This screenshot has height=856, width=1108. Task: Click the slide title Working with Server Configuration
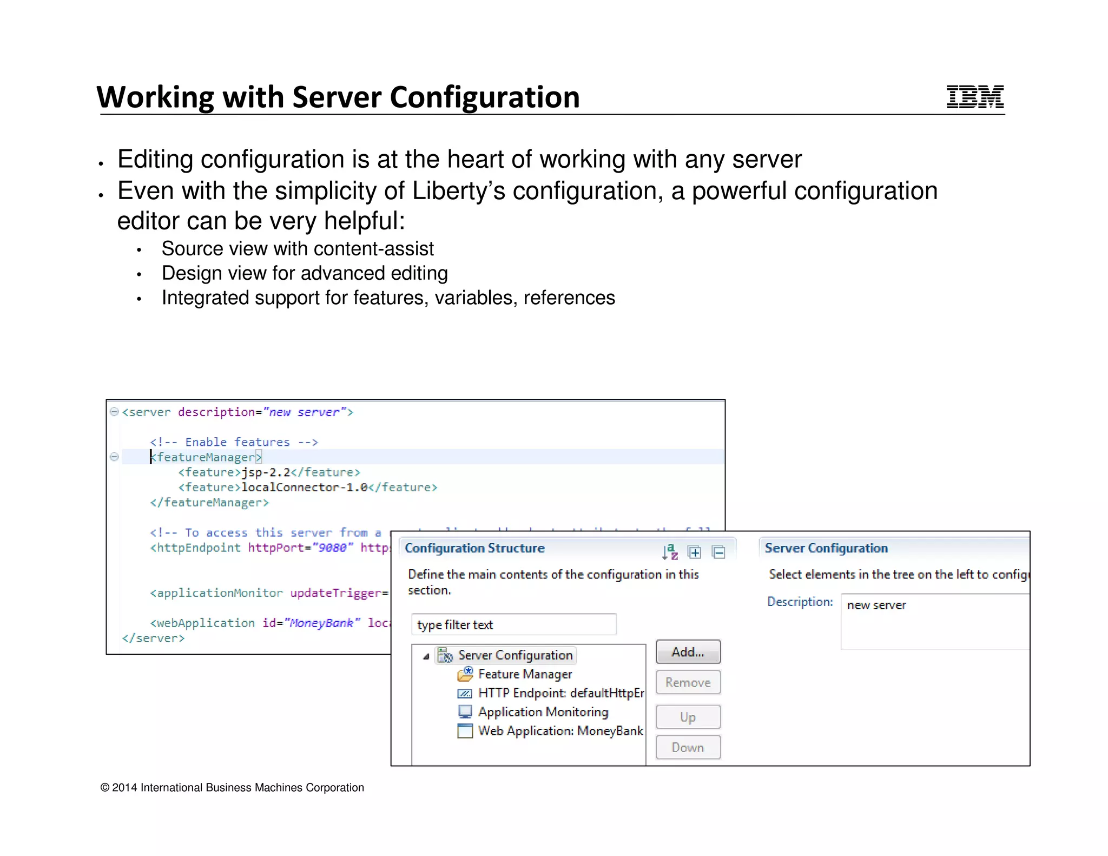[338, 97]
